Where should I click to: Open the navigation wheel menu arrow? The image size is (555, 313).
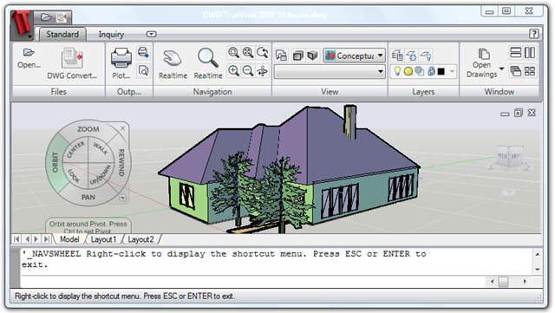tap(122, 198)
